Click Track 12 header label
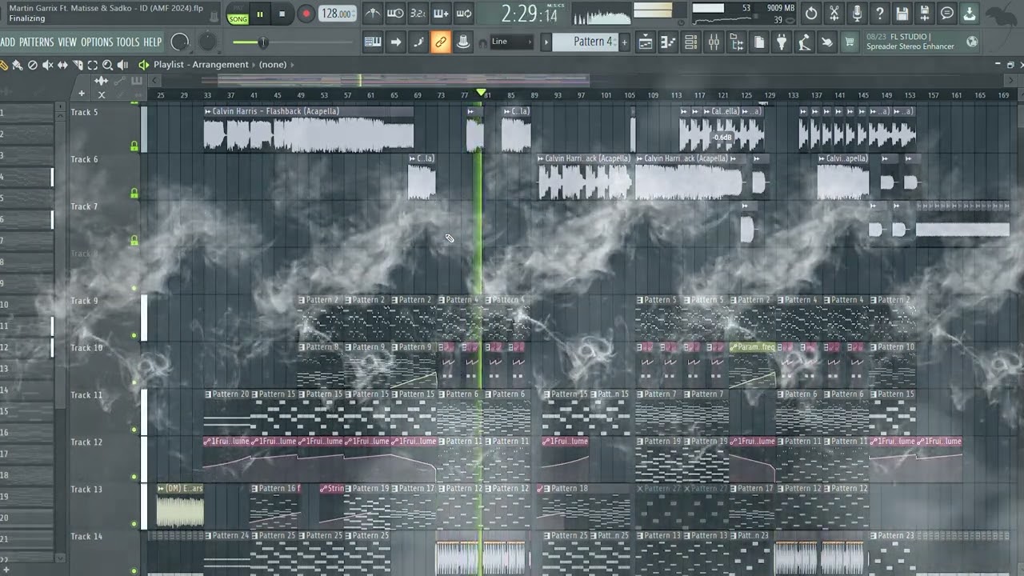 point(86,442)
